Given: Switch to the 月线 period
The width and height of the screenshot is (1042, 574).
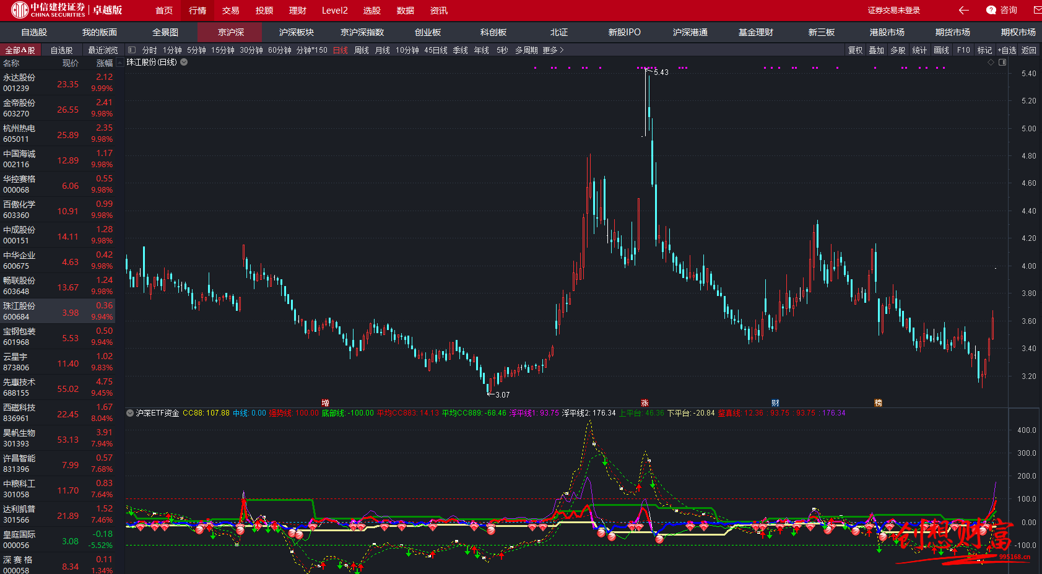Looking at the screenshot, I should click(383, 50).
